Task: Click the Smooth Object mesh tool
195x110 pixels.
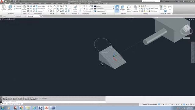Action: 24,9
